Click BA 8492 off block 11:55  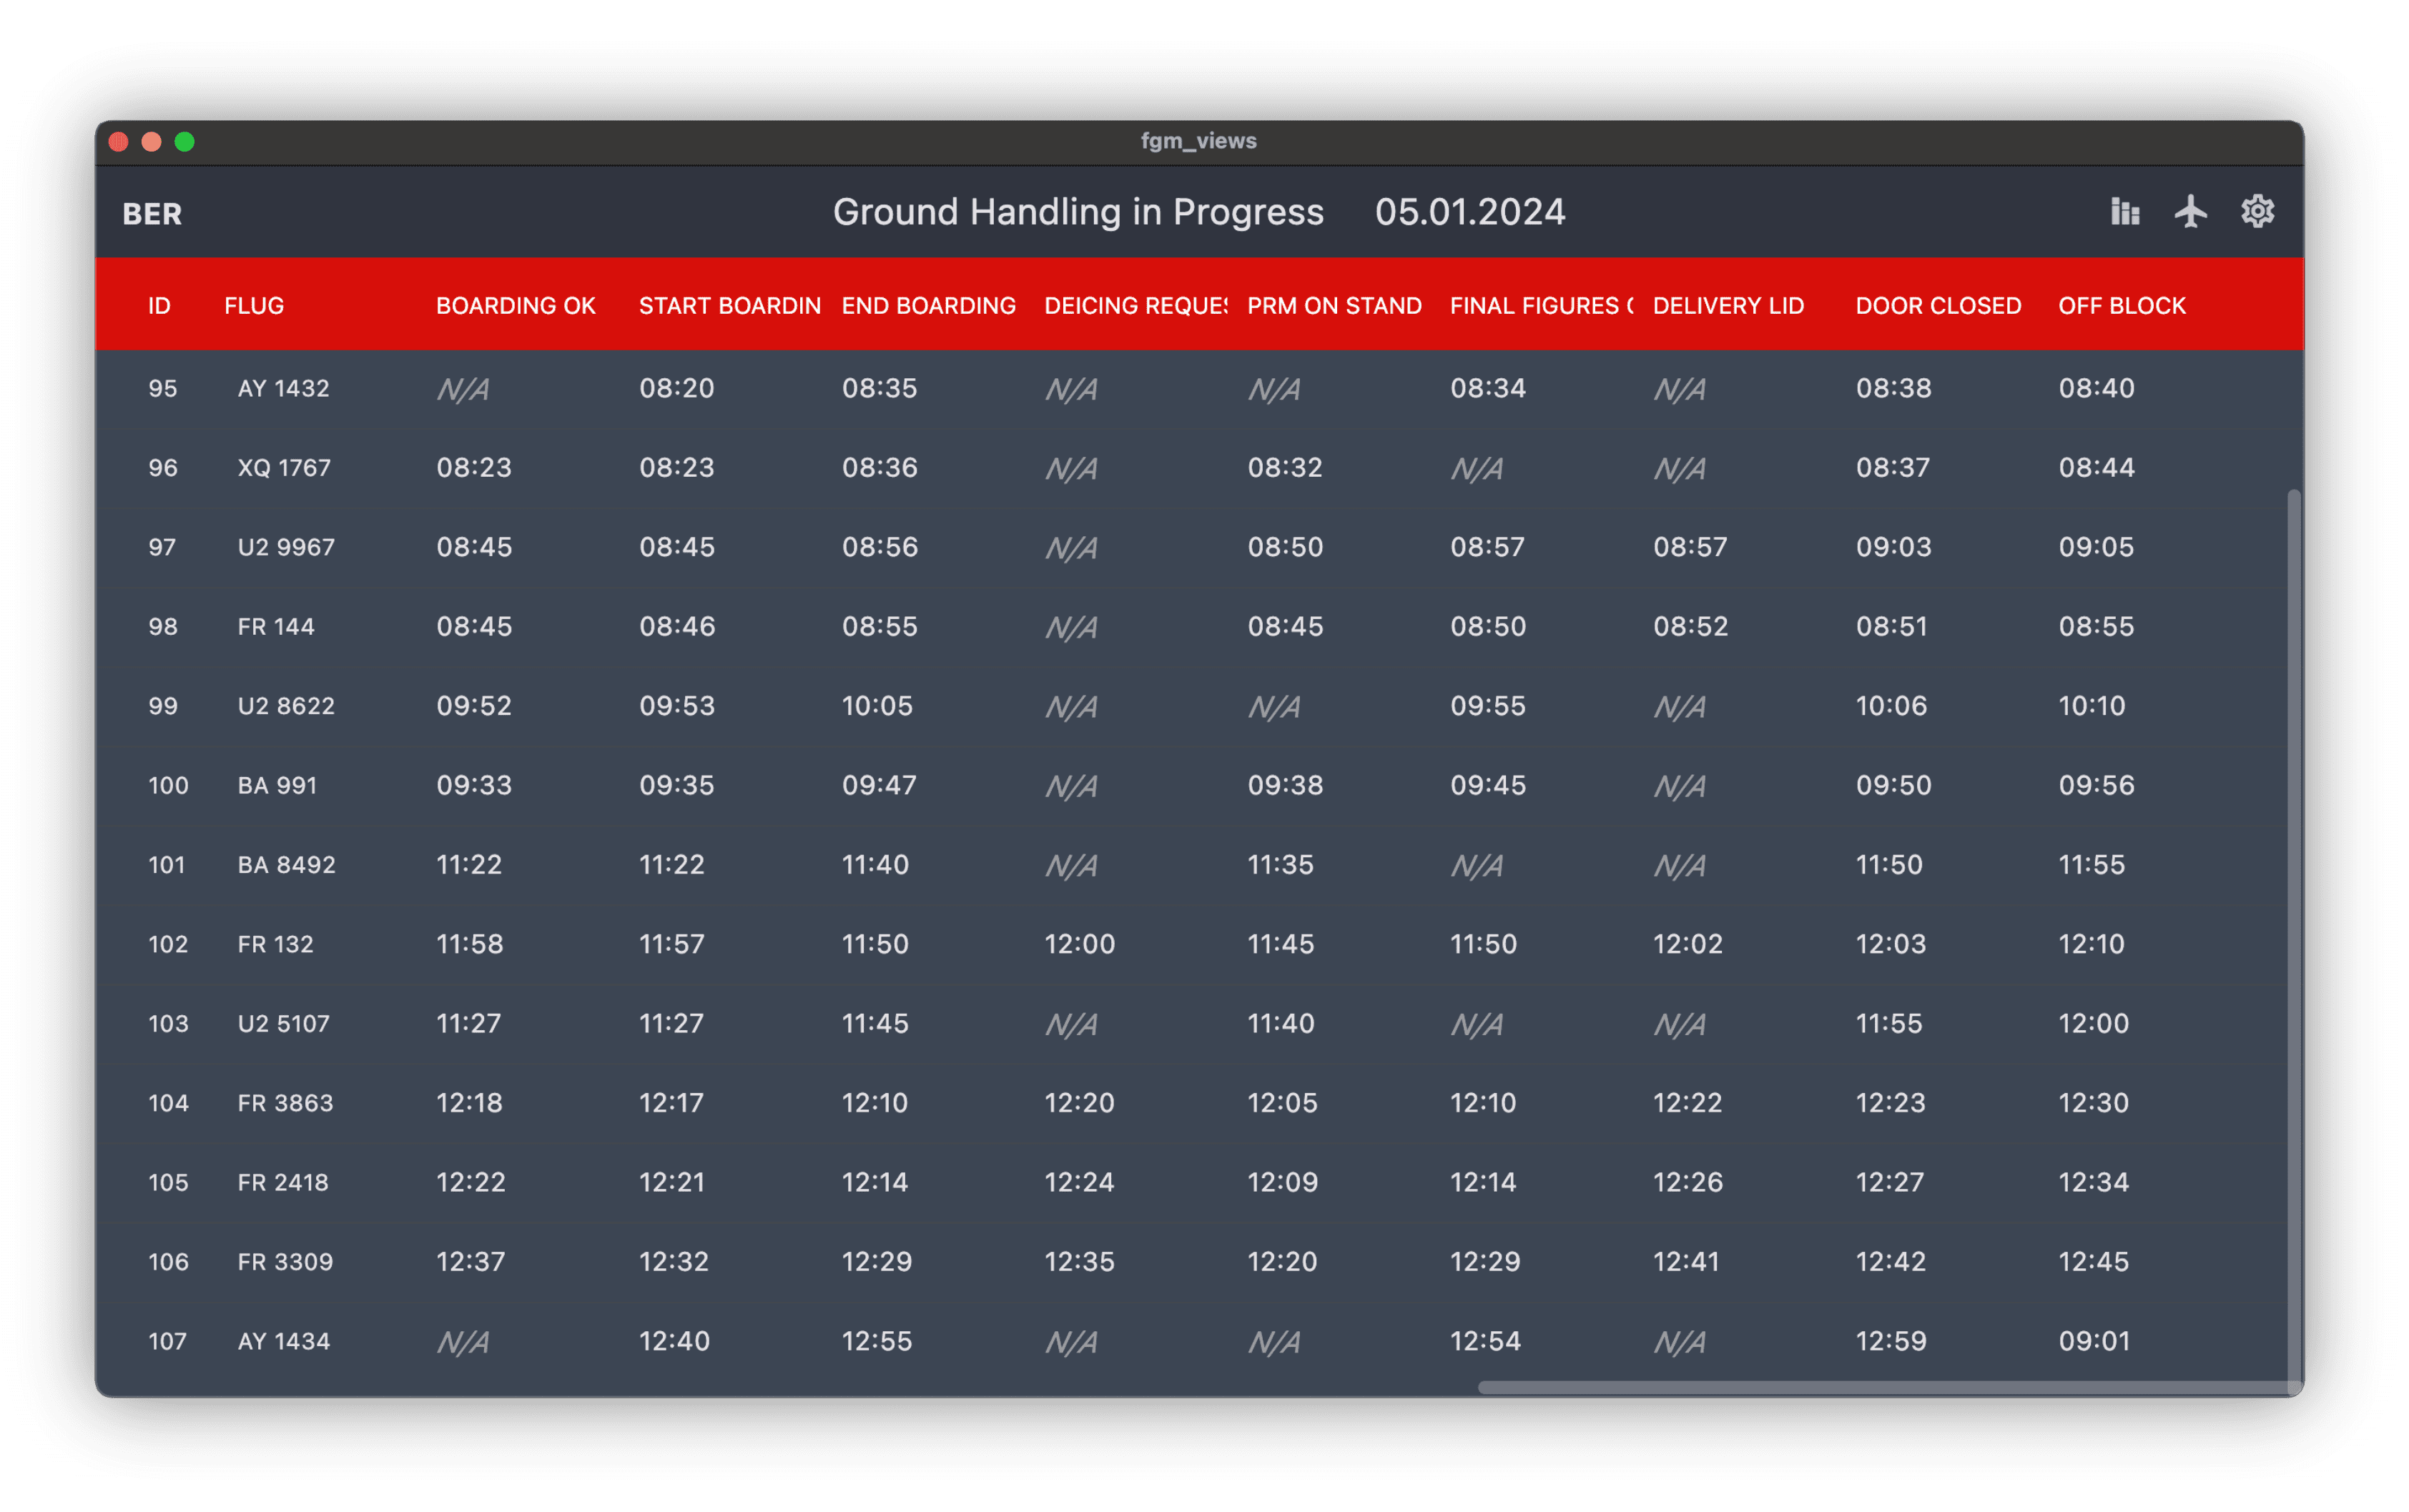(x=2091, y=865)
